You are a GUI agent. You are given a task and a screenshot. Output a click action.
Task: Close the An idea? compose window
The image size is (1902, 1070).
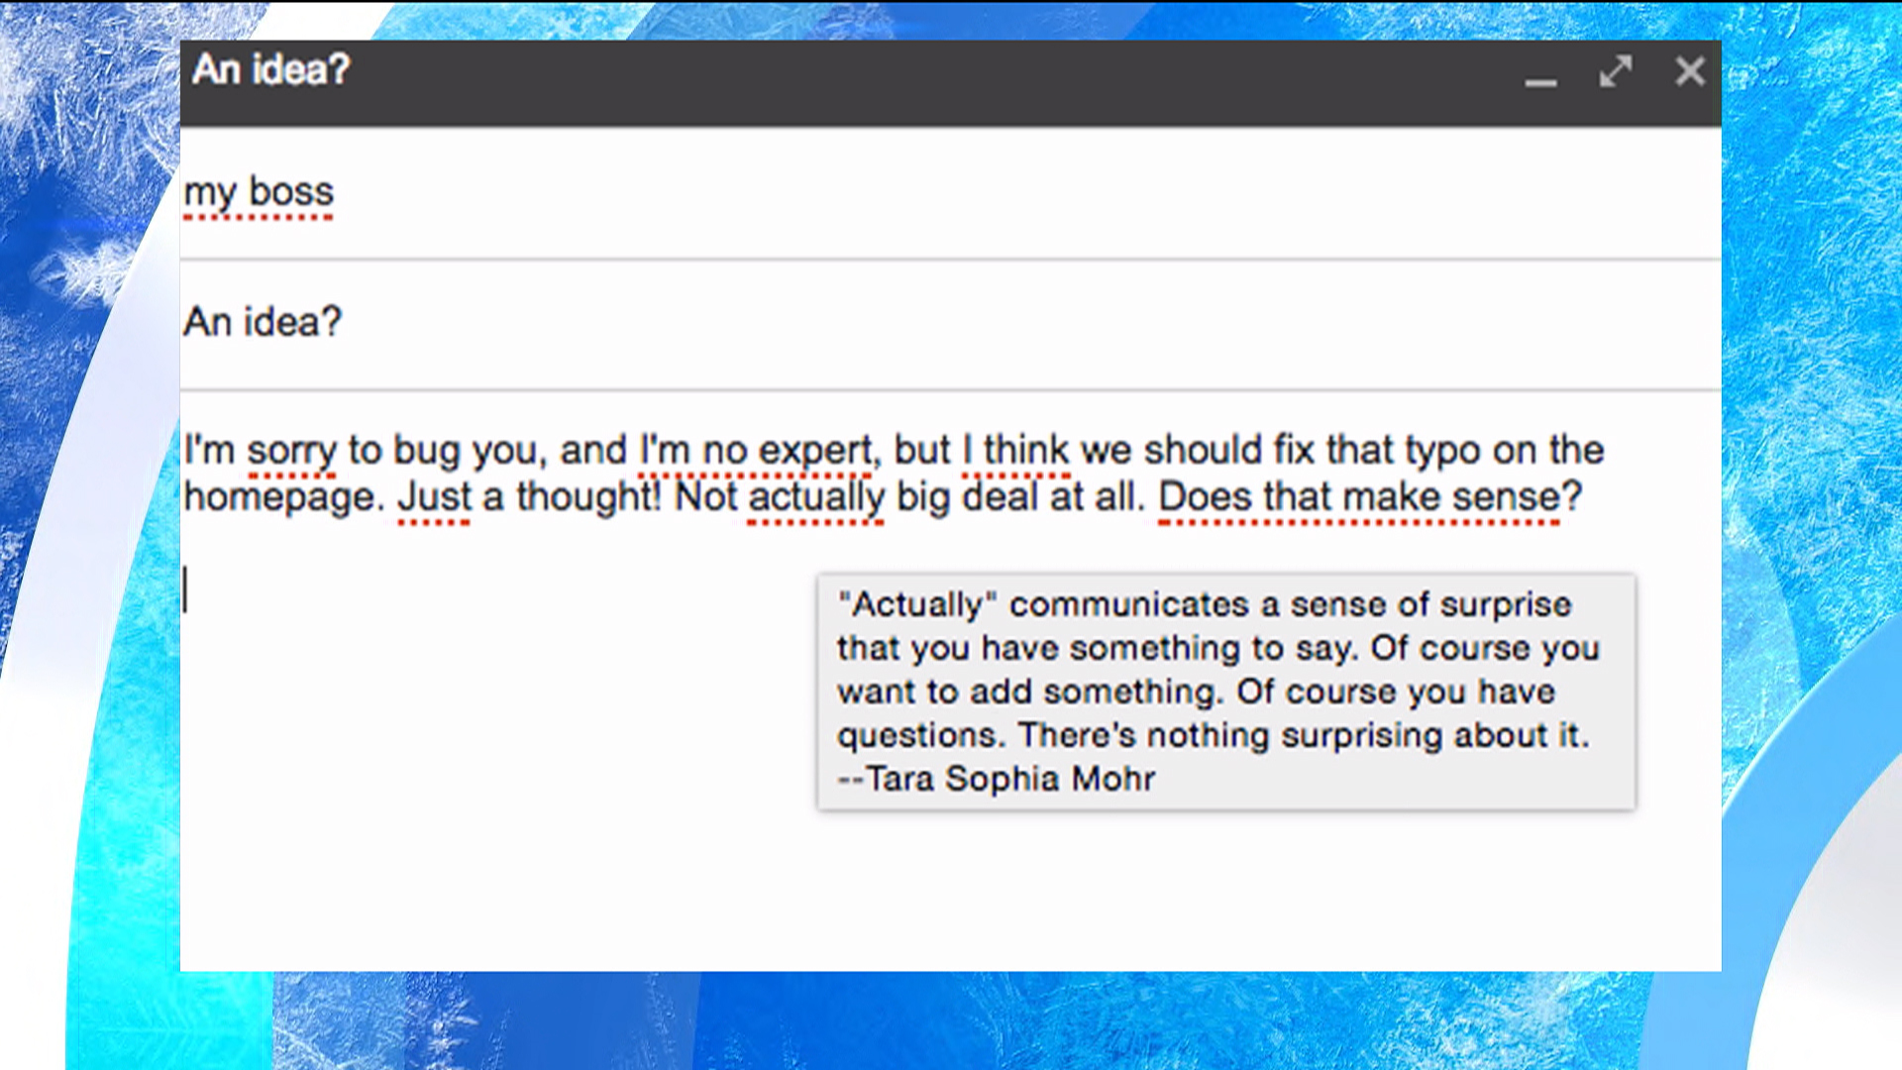tap(1690, 71)
